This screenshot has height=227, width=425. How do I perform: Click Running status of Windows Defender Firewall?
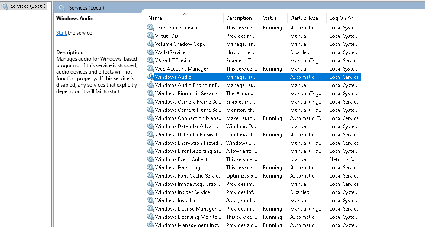click(x=272, y=135)
